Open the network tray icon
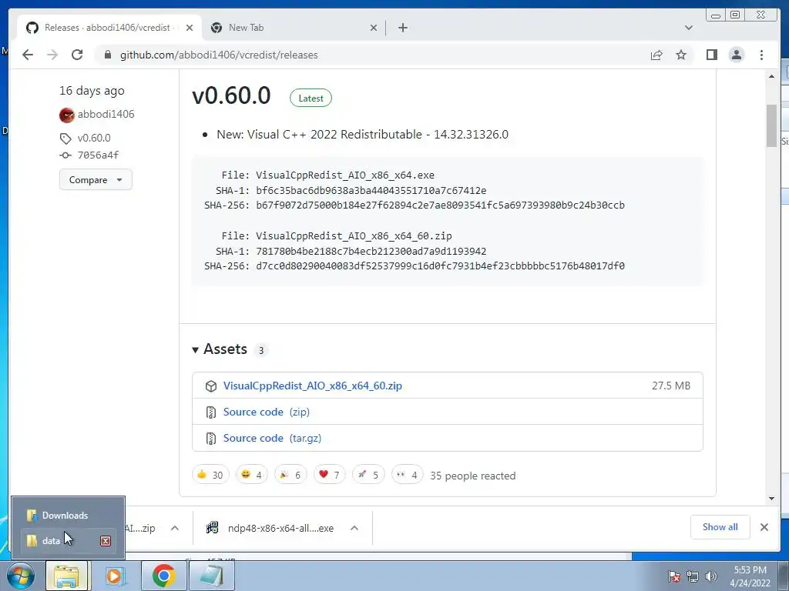The height and width of the screenshot is (591, 789). click(x=693, y=576)
